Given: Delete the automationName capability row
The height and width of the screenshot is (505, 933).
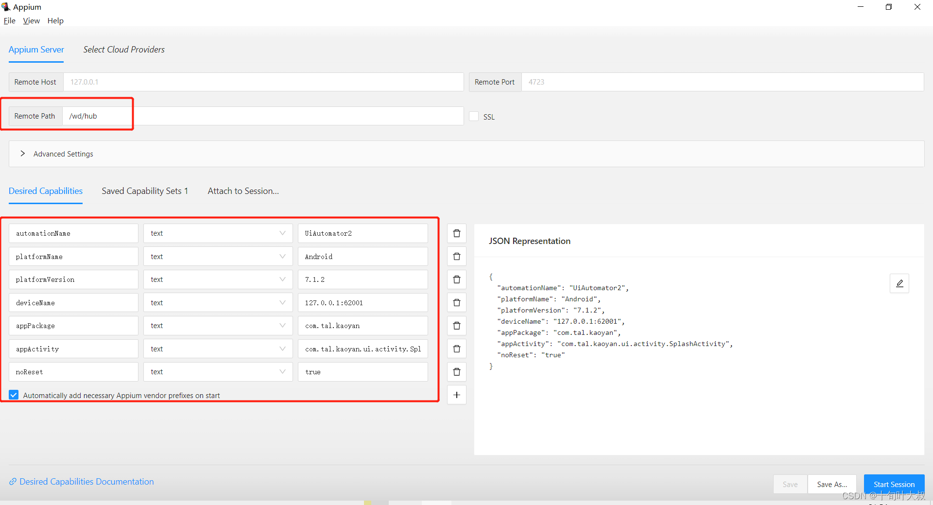Looking at the screenshot, I should click(456, 233).
